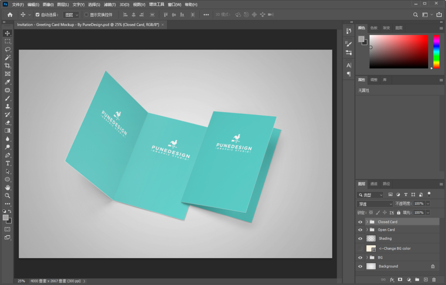Toggle the auto-select checkbox (自动选择)
The width and height of the screenshot is (446, 285).
37,15
